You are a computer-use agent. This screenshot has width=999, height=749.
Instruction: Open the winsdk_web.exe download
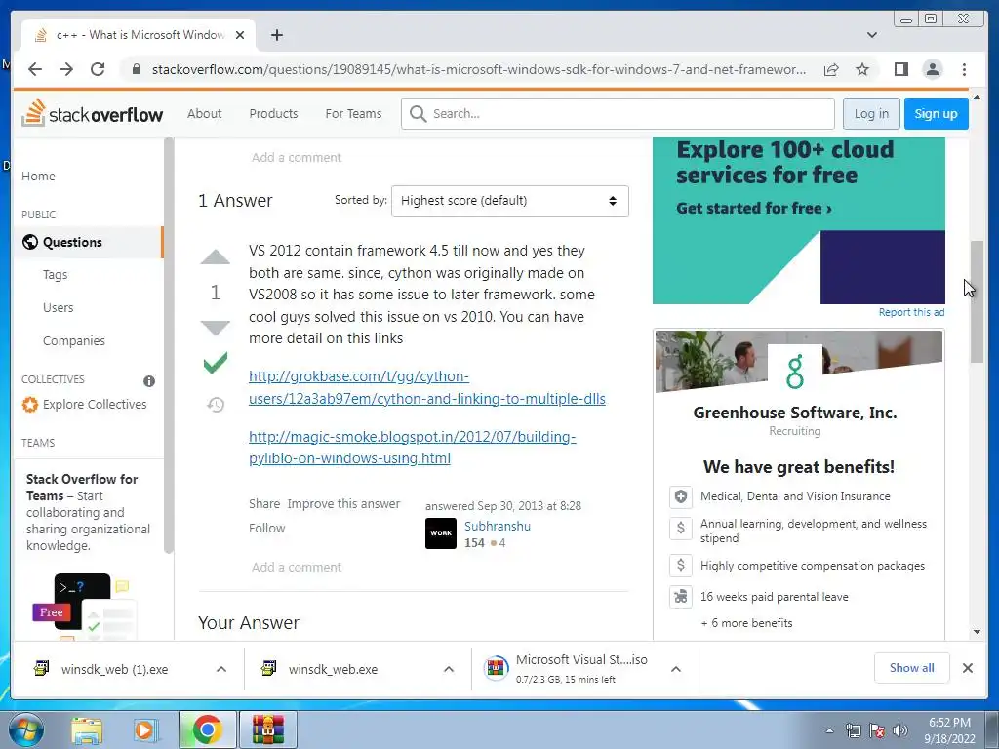click(334, 669)
